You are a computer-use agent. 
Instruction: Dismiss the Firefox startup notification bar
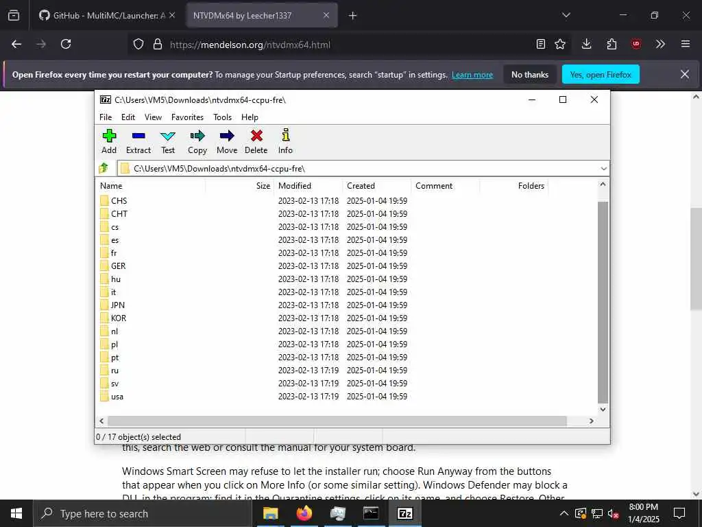(x=685, y=74)
